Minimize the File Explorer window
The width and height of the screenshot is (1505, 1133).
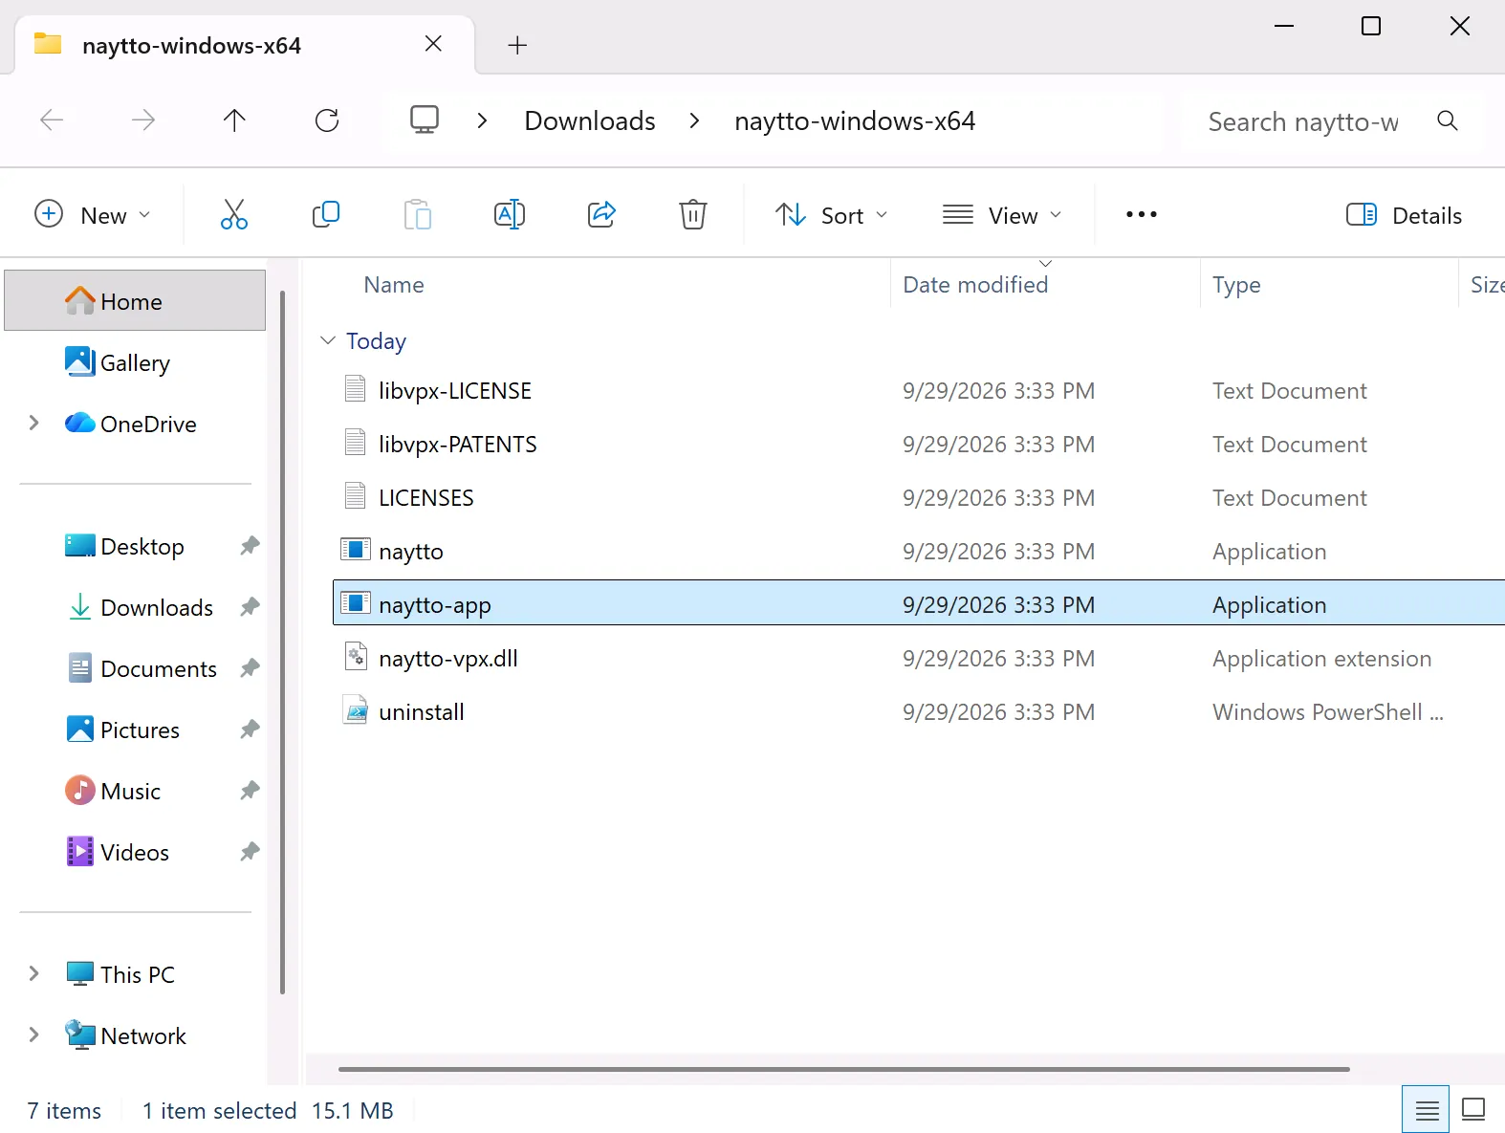(x=1284, y=26)
